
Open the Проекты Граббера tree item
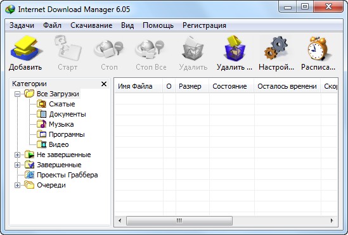(67, 175)
